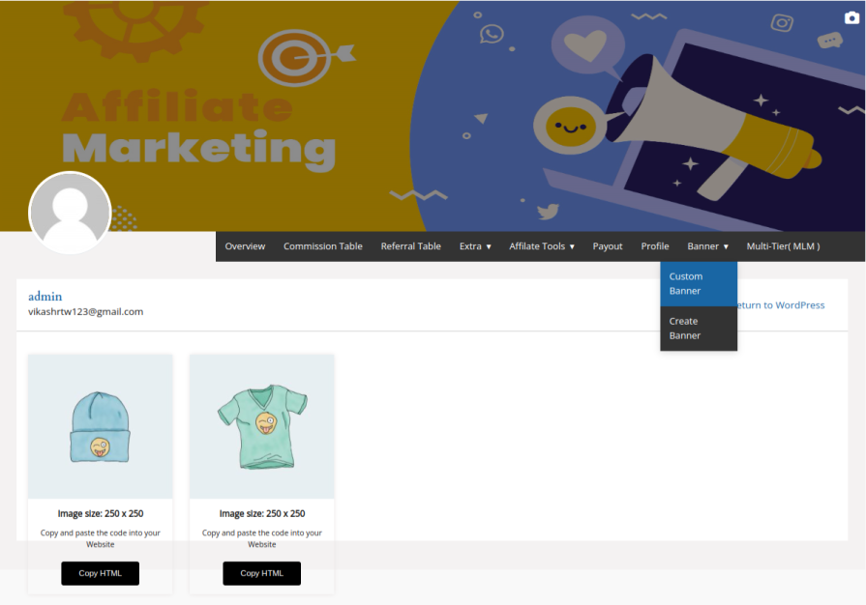Viewport: 866px width, 605px height.
Task: Click the beanie hat banner thumbnail
Action: [x=100, y=426]
